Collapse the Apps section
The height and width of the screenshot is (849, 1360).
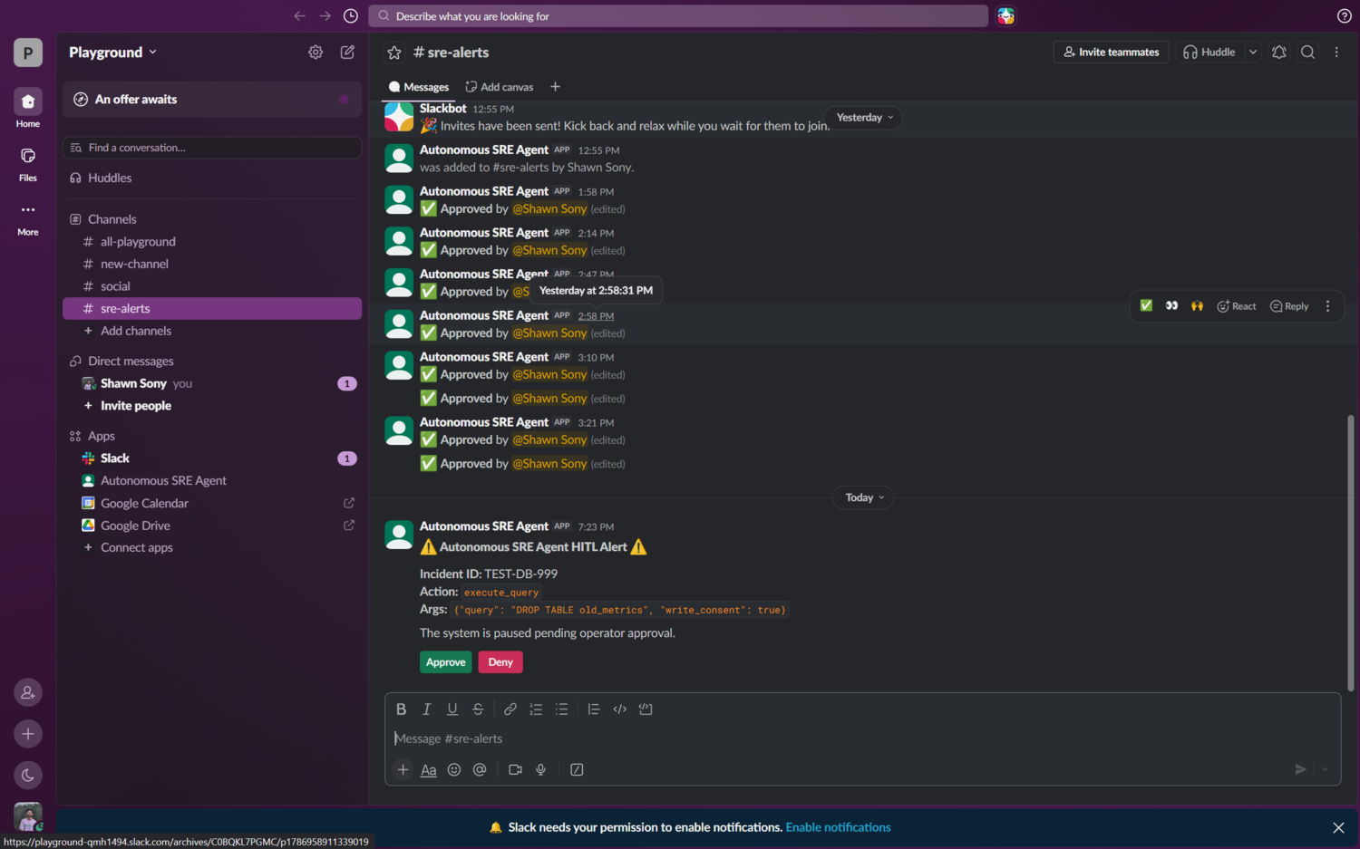[92, 436]
